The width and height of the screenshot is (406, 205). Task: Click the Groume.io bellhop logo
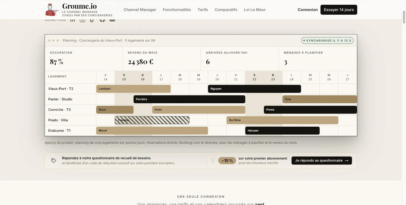52,10
